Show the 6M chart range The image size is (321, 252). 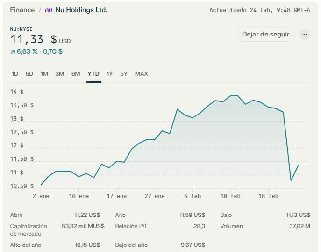tap(76, 74)
